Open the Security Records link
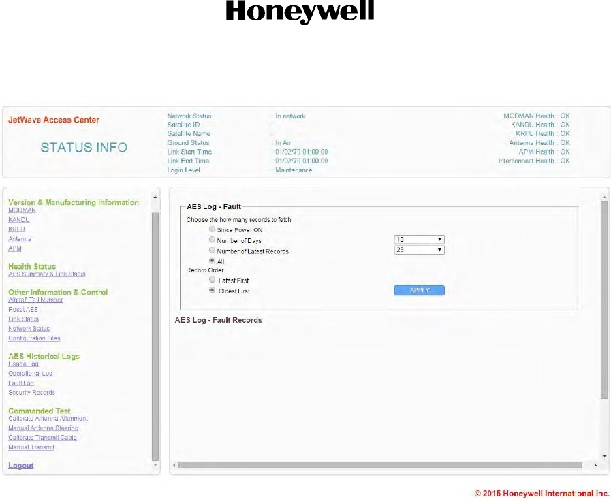This screenshot has width=611, height=499. coord(31,393)
